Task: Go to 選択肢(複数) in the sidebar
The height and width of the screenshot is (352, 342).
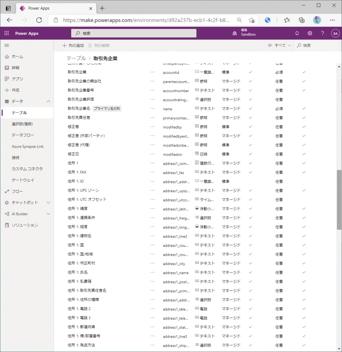Action: click(x=22, y=124)
